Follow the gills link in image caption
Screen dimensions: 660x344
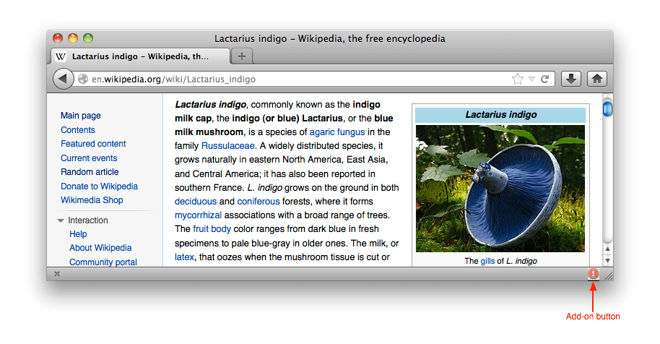[487, 261]
